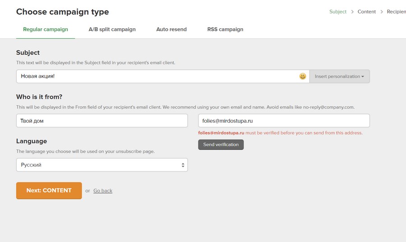
Task: Click the Next: CONTENT button
Action: [x=49, y=190]
